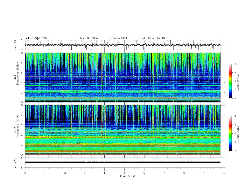Click the VLF Spectra title text
The height and width of the screenshot is (194, 252).
pyautogui.click(x=36, y=38)
